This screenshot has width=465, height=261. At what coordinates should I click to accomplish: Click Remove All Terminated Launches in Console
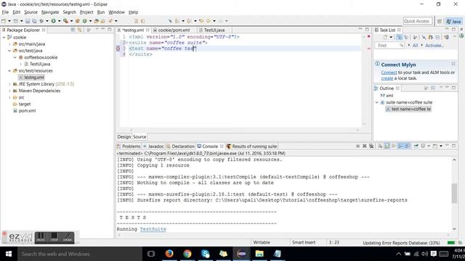point(371,146)
